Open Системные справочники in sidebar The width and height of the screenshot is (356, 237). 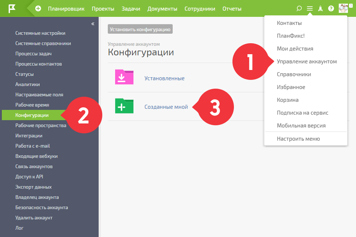[x=43, y=43]
